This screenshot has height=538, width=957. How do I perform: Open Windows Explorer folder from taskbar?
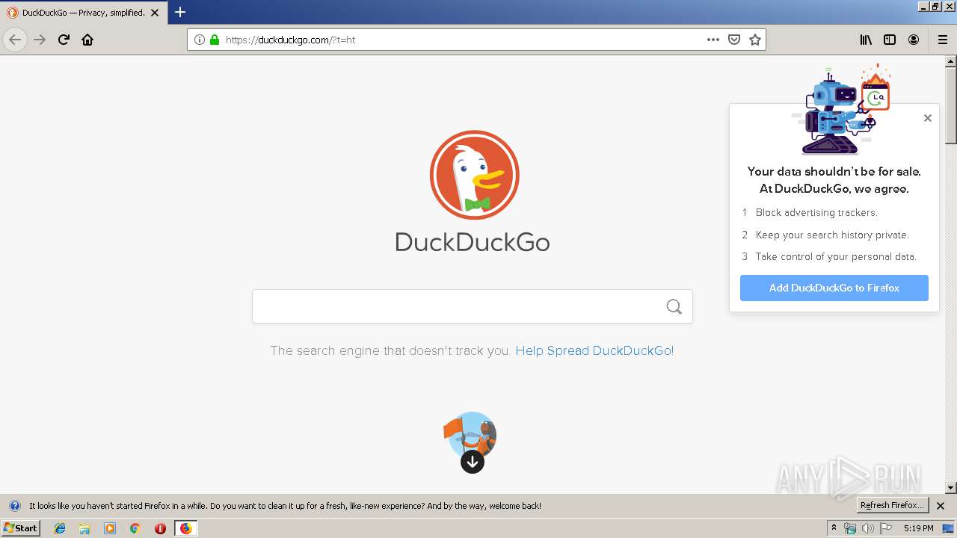pyautogui.click(x=84, y=528)
